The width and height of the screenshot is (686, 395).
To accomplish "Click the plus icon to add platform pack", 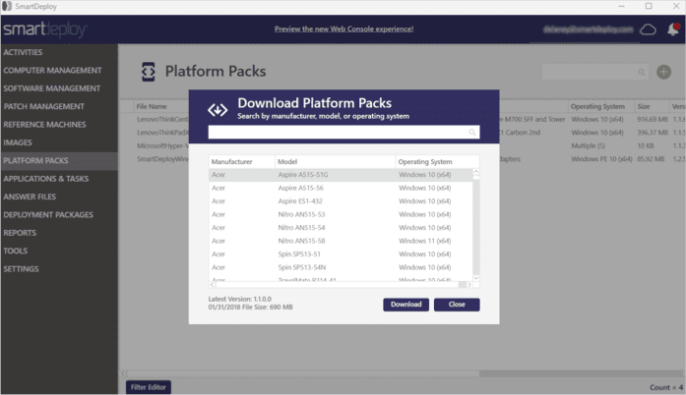I will pos(663,72).
